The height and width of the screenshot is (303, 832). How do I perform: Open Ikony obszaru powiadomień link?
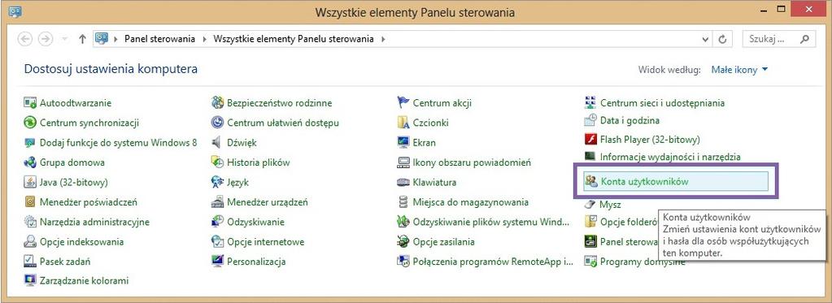(472, 162)
